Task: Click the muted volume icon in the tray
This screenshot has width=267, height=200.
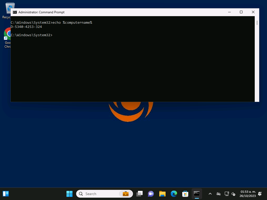Action: 233,194
